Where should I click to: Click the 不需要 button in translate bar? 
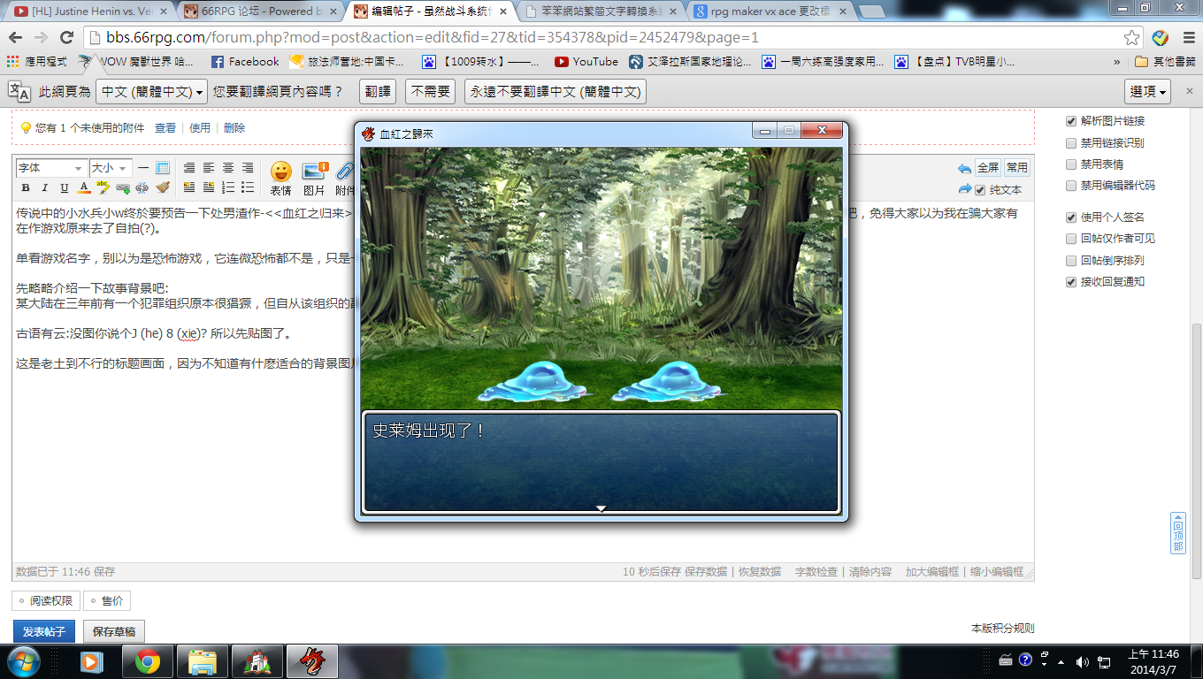pyautogui.click(x=431, y=92)
